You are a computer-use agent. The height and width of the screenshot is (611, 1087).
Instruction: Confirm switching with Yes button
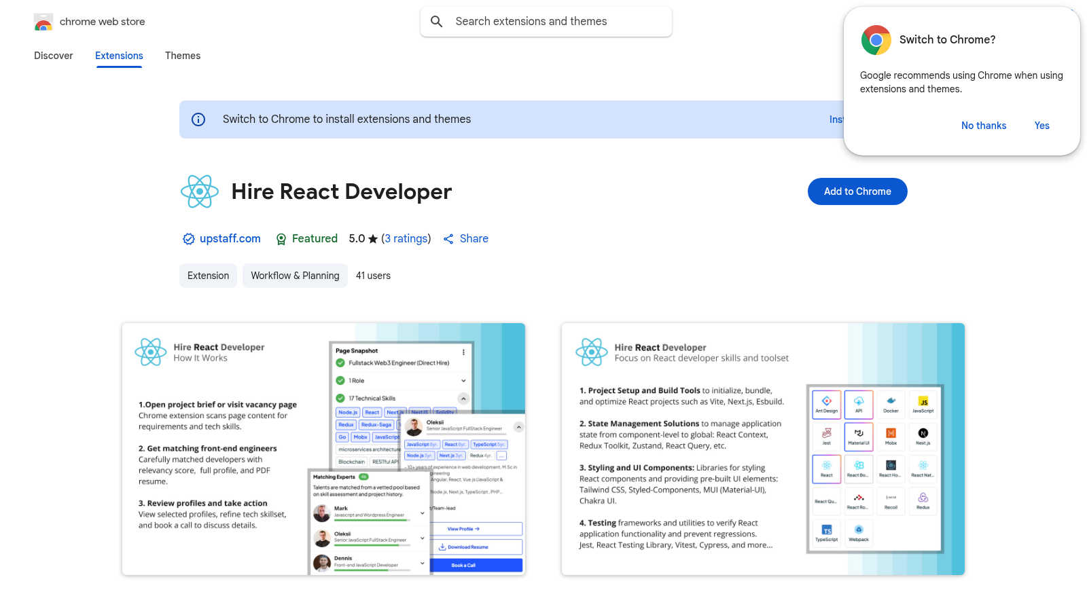(x=1042, y=126)
